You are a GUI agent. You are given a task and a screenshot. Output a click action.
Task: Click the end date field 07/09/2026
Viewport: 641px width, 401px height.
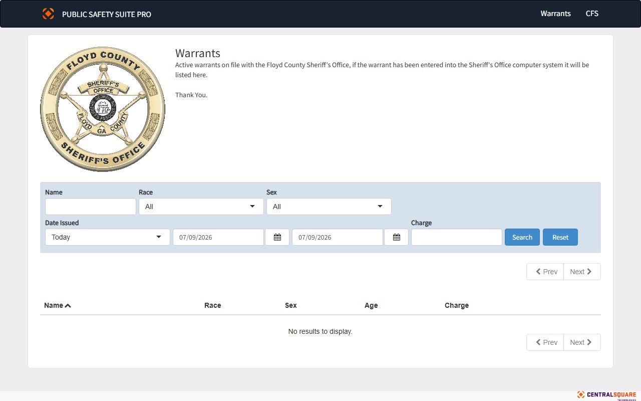[338, 237]
